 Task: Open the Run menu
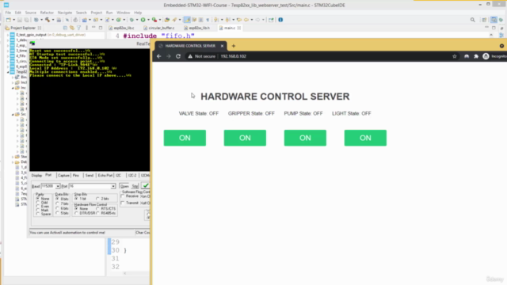(109, 13)
